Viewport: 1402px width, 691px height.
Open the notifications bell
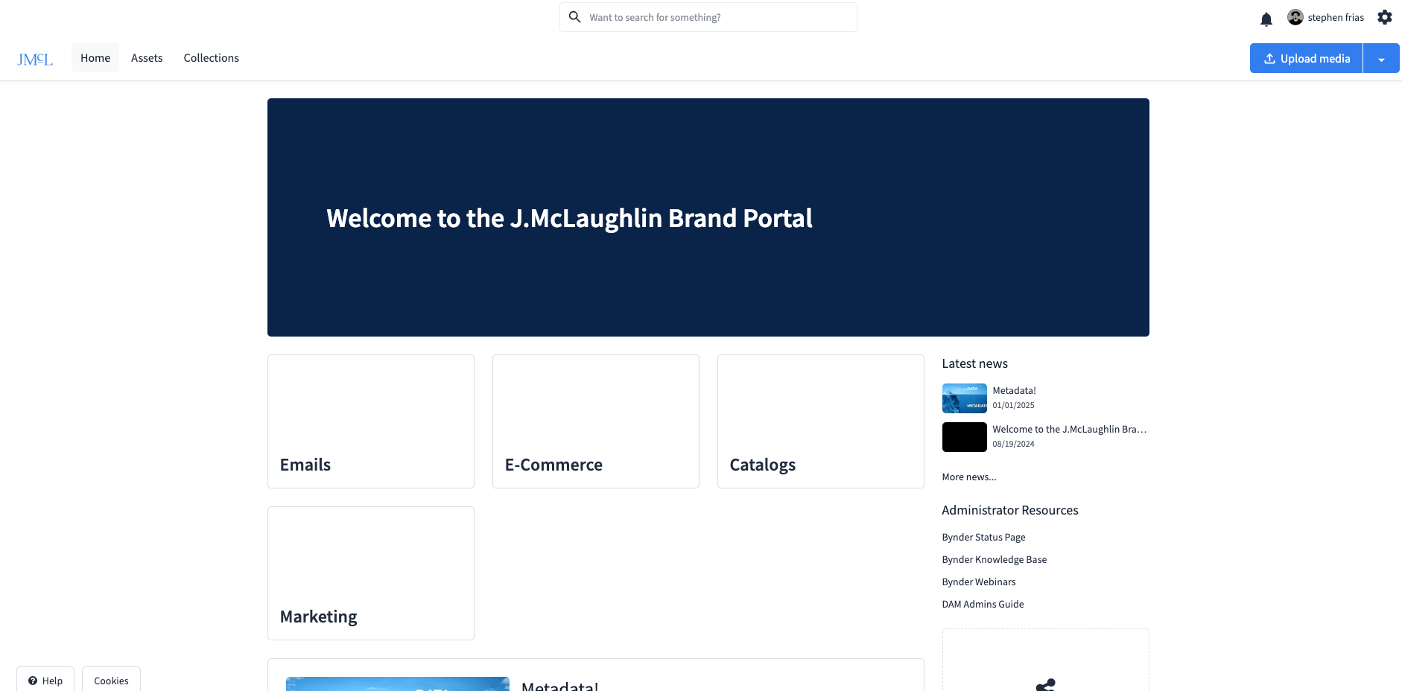point(1266,19)
